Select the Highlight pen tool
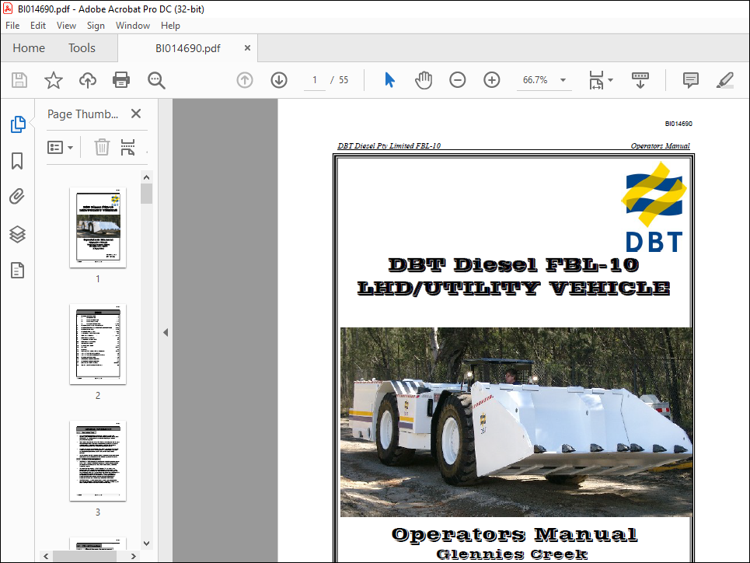 (724, 80)
